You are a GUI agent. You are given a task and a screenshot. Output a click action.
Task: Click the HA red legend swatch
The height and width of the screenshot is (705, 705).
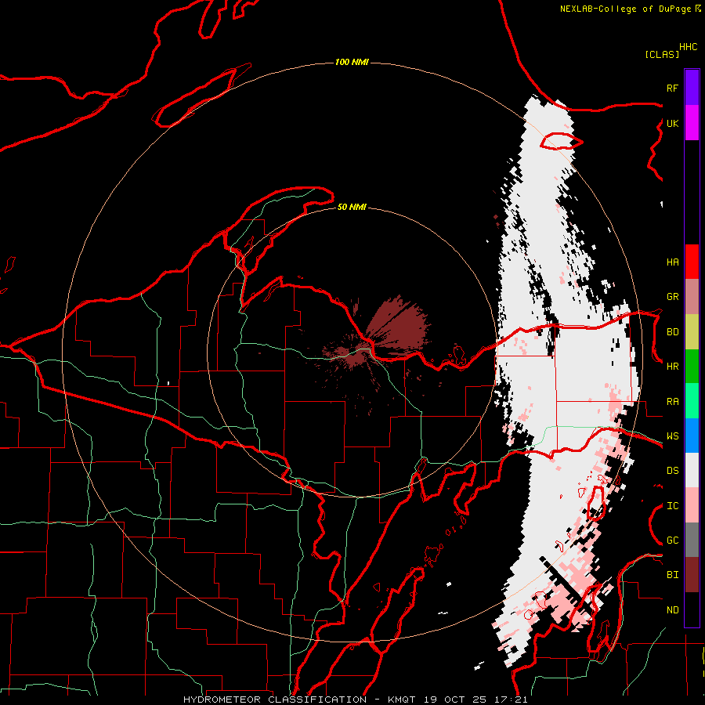(692, 262)
